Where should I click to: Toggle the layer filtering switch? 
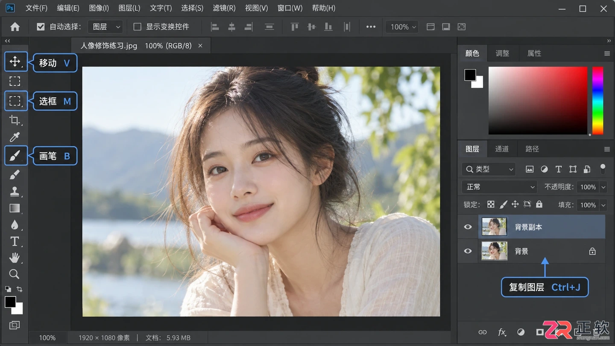coord(603,169)
